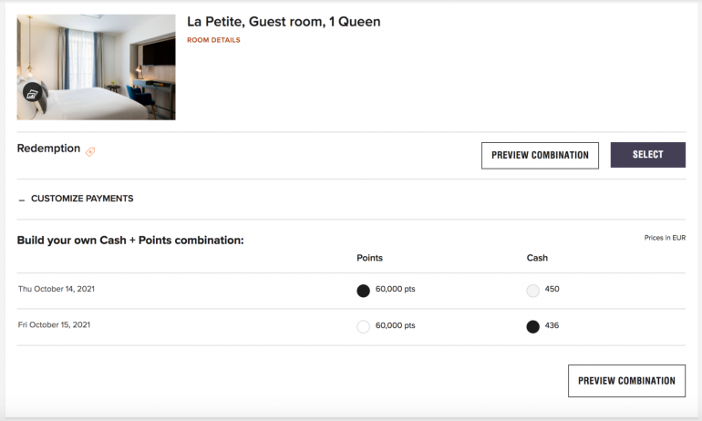
Task: Click the Points column header
Action: (369, 258)
